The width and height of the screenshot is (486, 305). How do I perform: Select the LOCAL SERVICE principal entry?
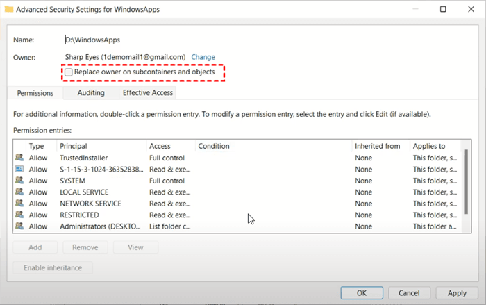[x=84, y=192]
